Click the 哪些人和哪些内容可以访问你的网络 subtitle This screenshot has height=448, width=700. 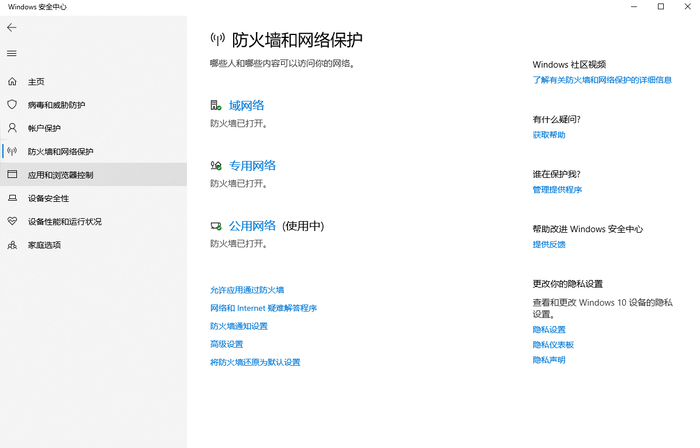tap(283, 64)
